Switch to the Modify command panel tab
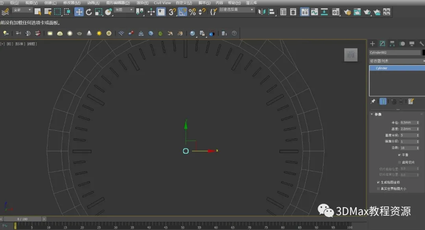The image size is (425, 230). (x=382, y=44)
